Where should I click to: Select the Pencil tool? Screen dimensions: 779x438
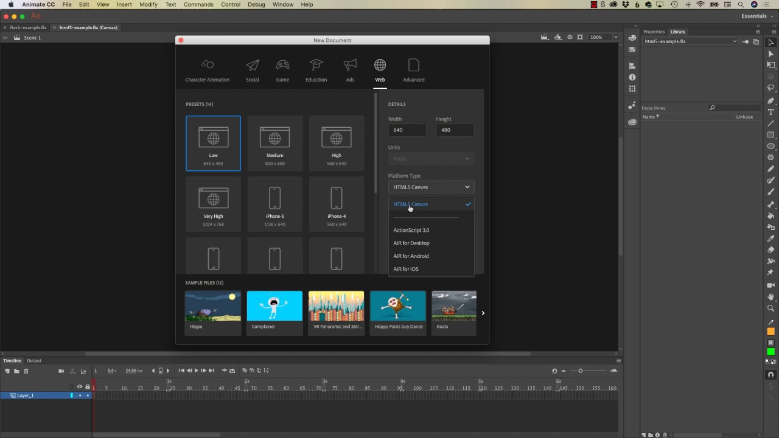pos(770,169)
